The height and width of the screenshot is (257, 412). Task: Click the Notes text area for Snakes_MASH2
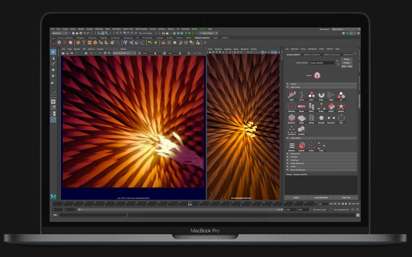(321, 185)
